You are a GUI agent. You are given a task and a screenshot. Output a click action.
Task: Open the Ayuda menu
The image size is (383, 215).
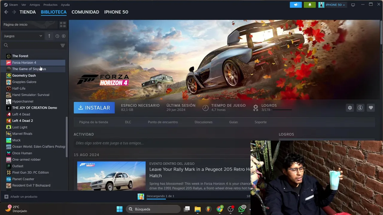point(65,5)
